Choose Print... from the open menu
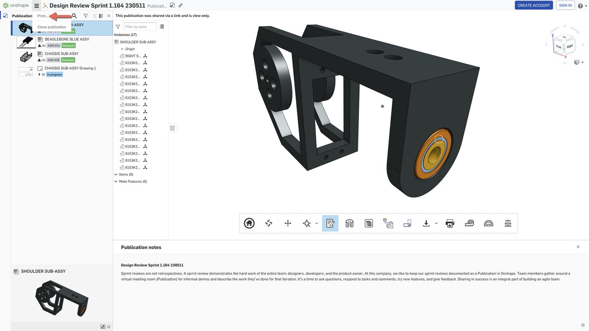589x331 pixels. coord(43,16)
